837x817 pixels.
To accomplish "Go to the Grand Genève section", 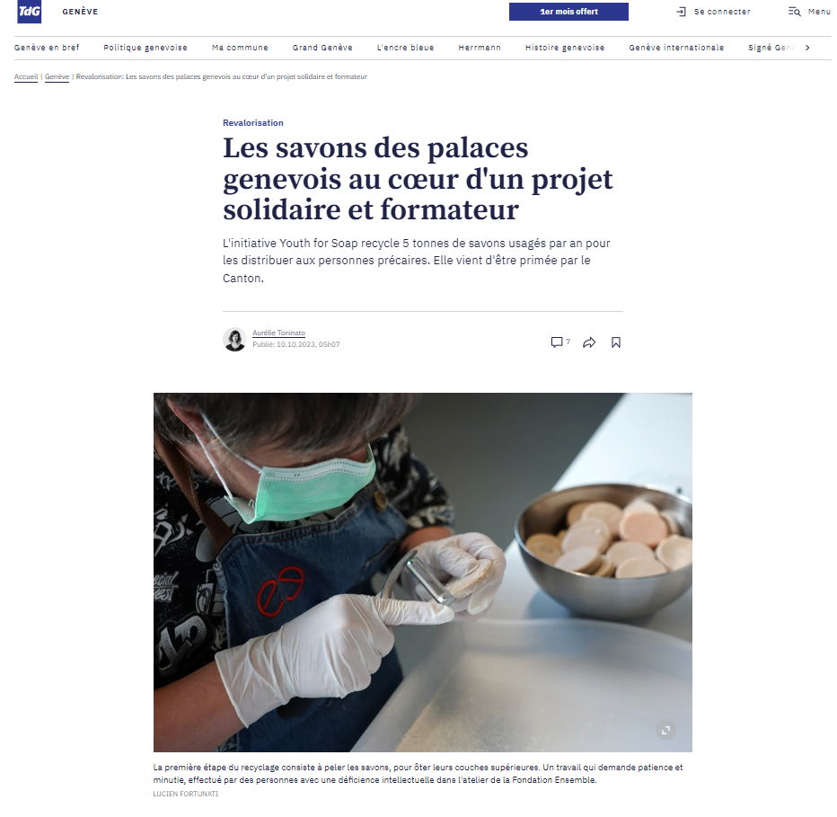I will [322, 48].
